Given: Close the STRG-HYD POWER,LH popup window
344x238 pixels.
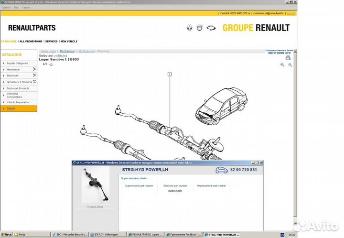Looking at the screenshot, I should (261, 162).
